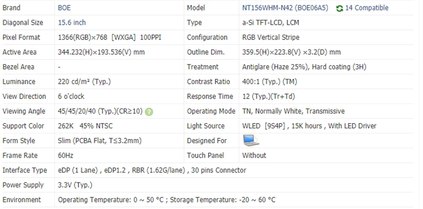Click the WLED light source value
The image size is (423, 209).
309,126
